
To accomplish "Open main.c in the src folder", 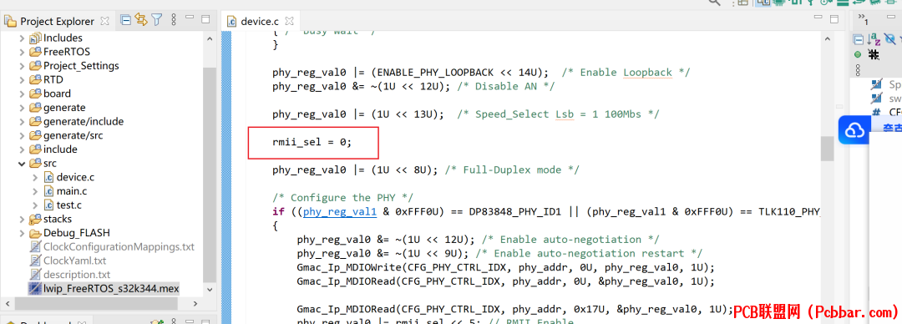I will click(71, 191).
